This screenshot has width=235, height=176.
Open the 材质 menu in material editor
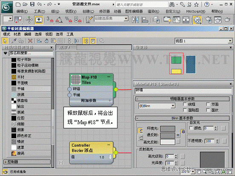pyautogui.click(x=17, y=34)
